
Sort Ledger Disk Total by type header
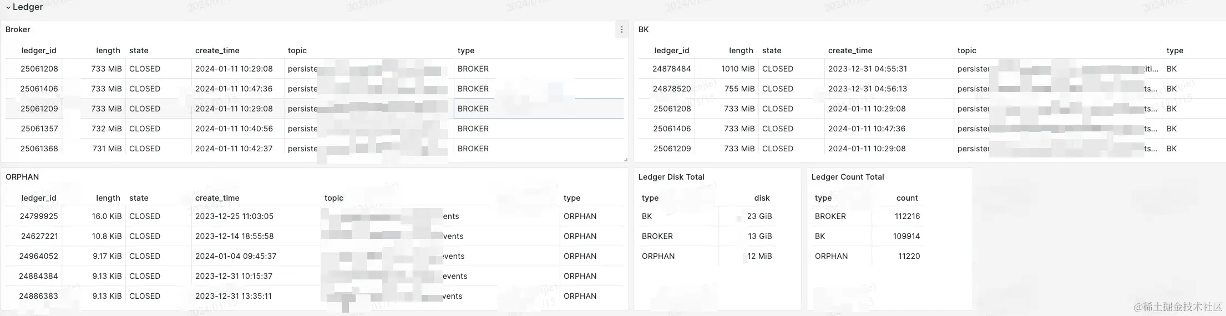[x=650, y=198]
